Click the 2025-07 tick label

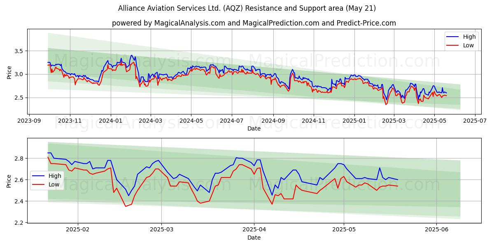[475, 121]
